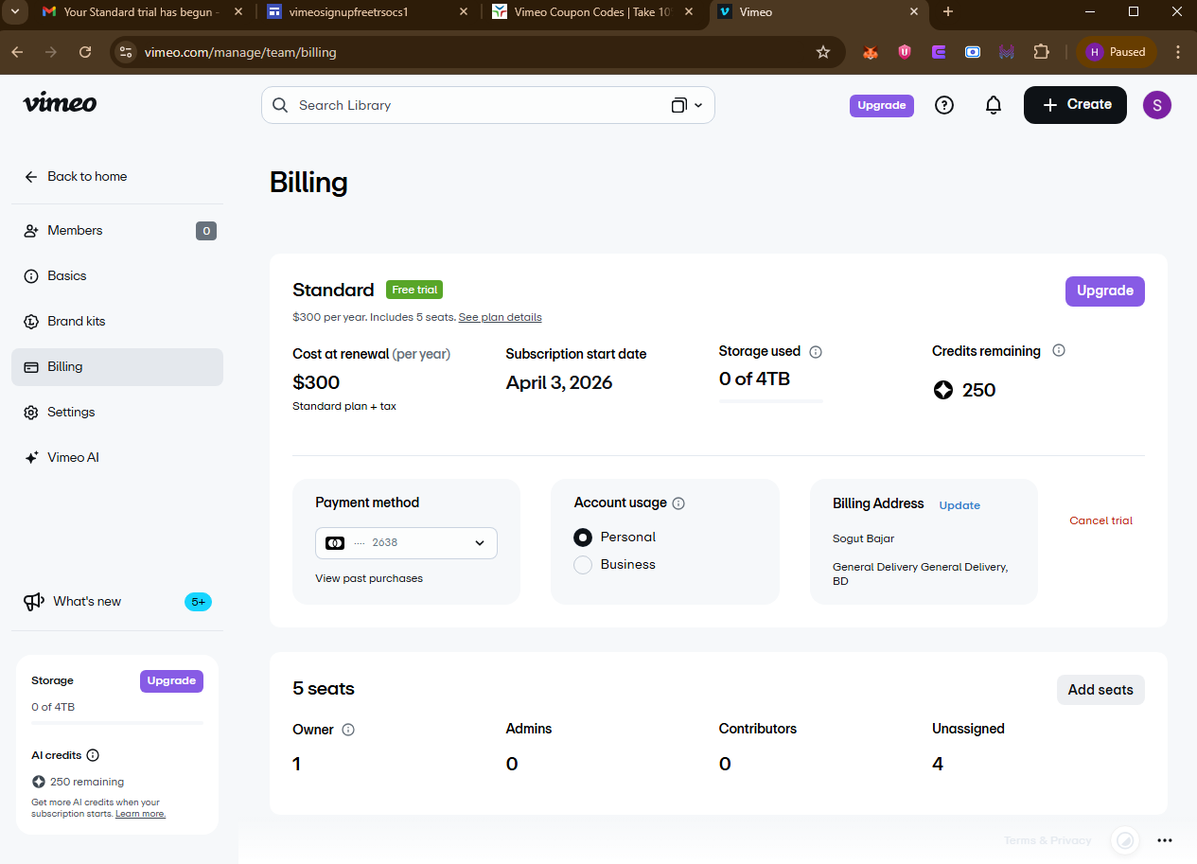This screenshot has width=1197, height=864.
Task: Click the credits badge icon beside 250
Action: click(x=943, y=390)
